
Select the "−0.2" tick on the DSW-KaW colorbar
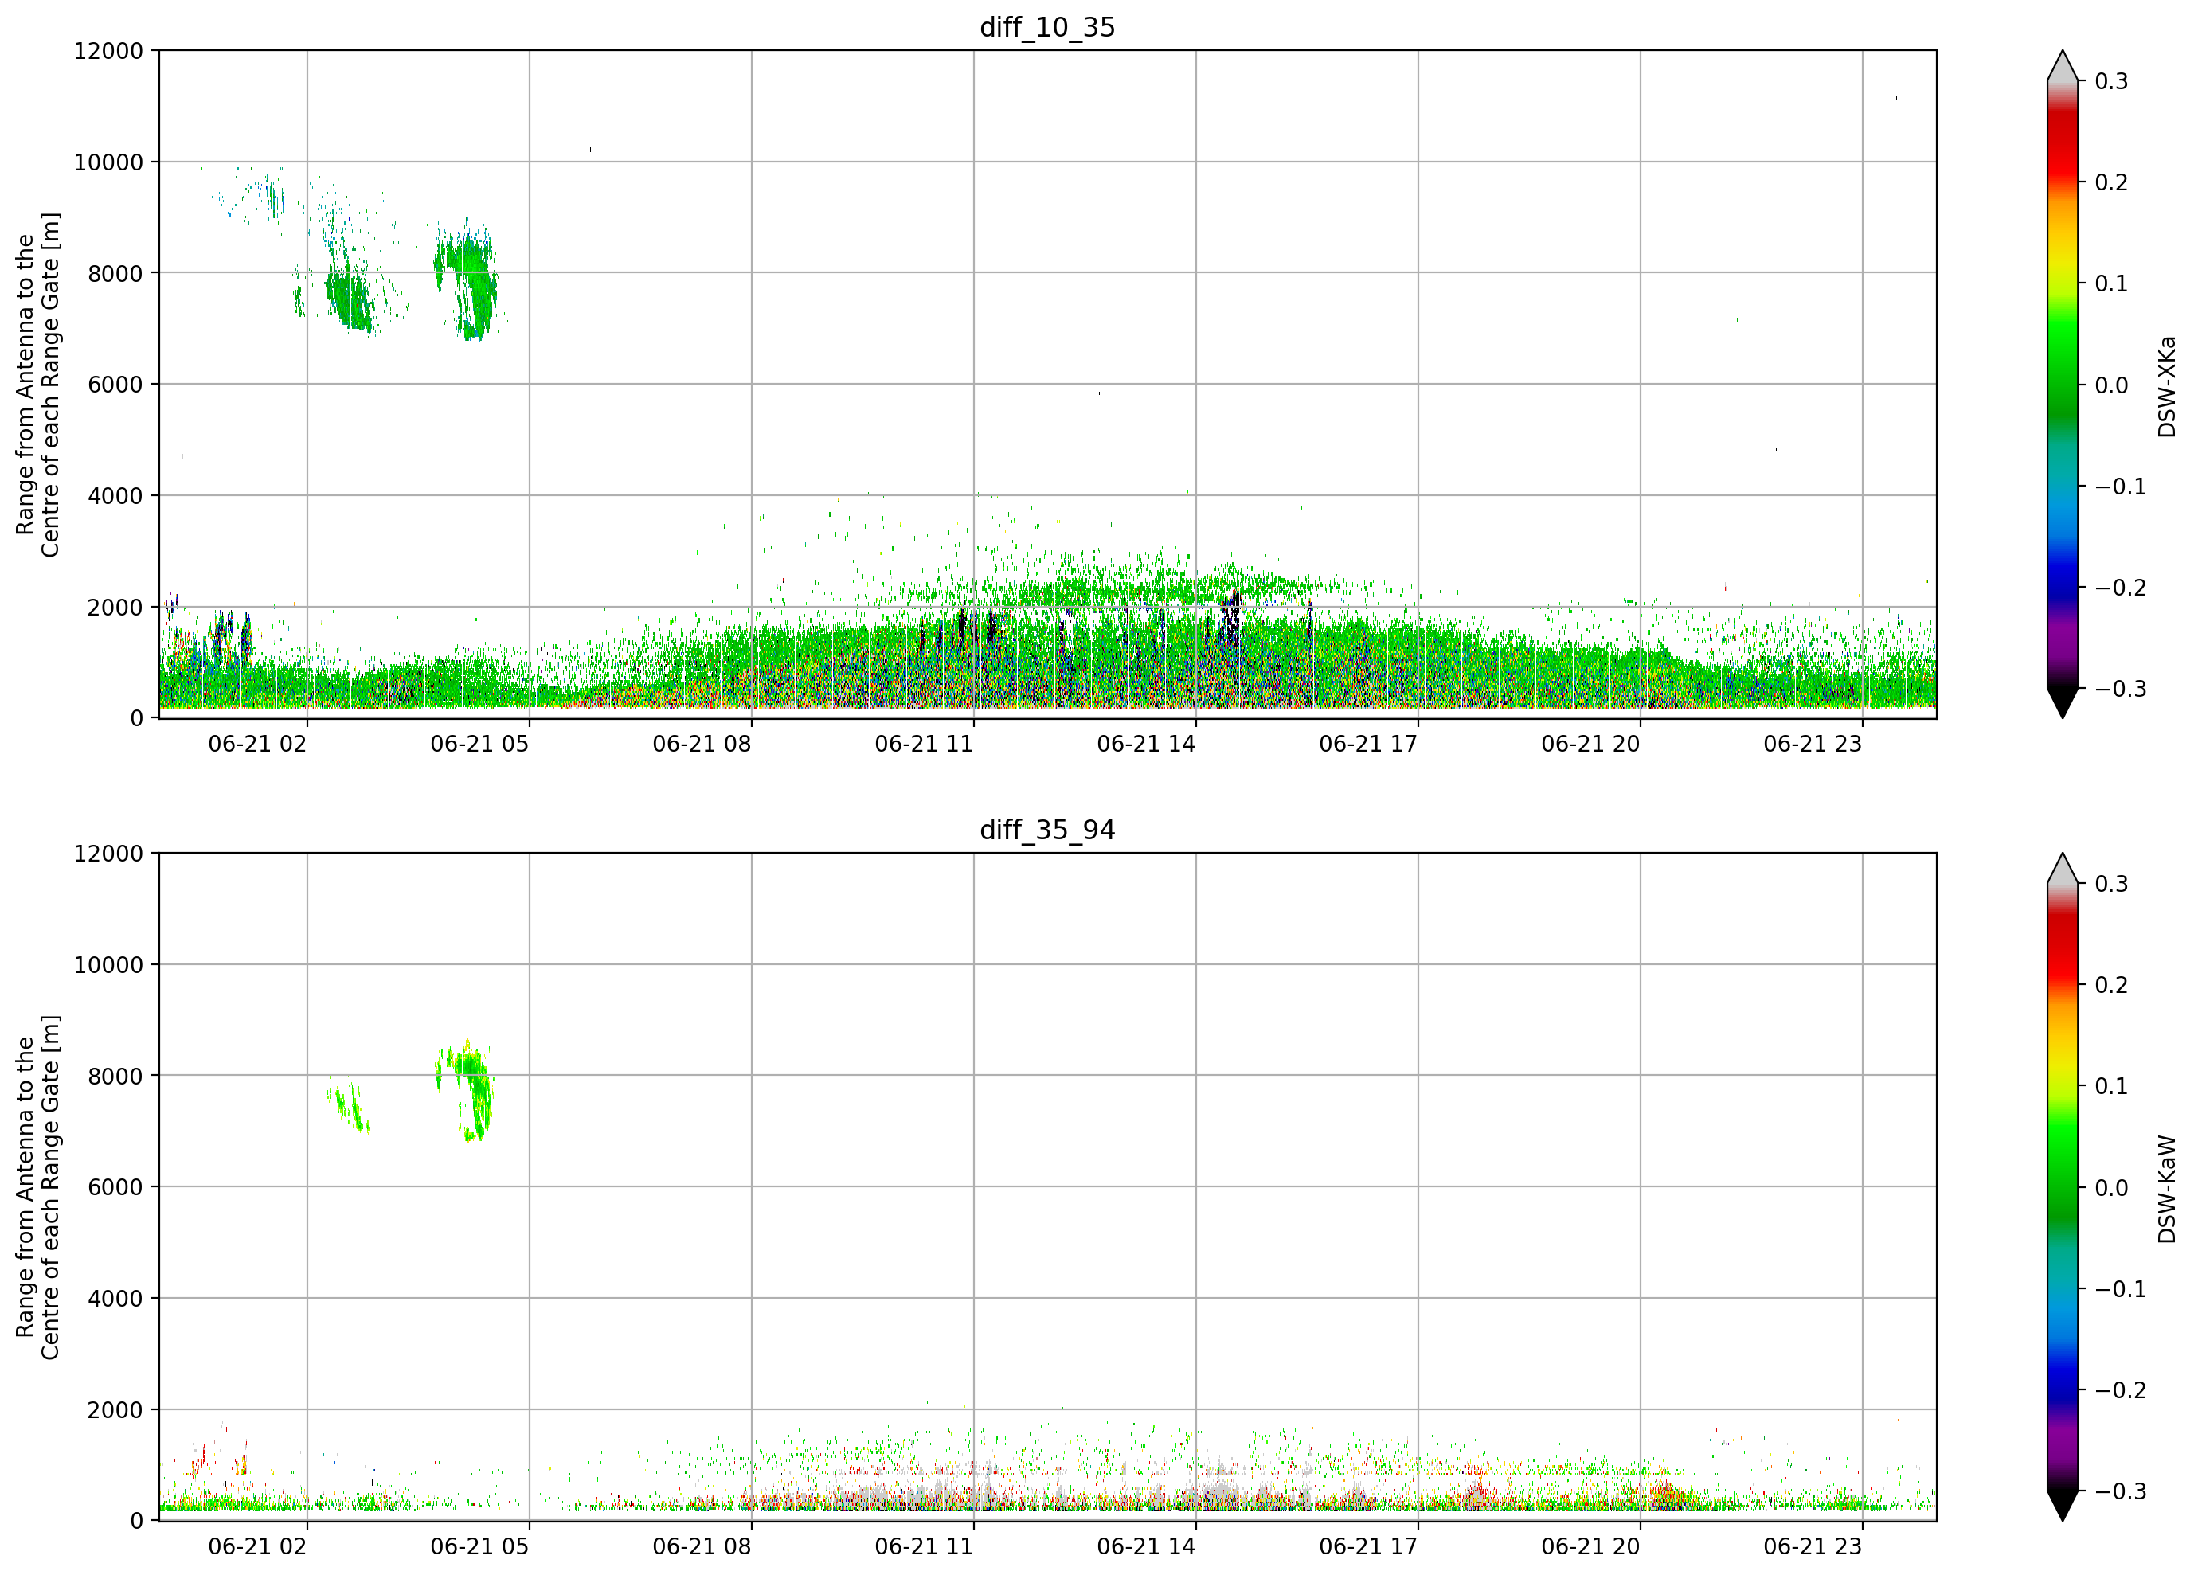tap(2121, 1390)
